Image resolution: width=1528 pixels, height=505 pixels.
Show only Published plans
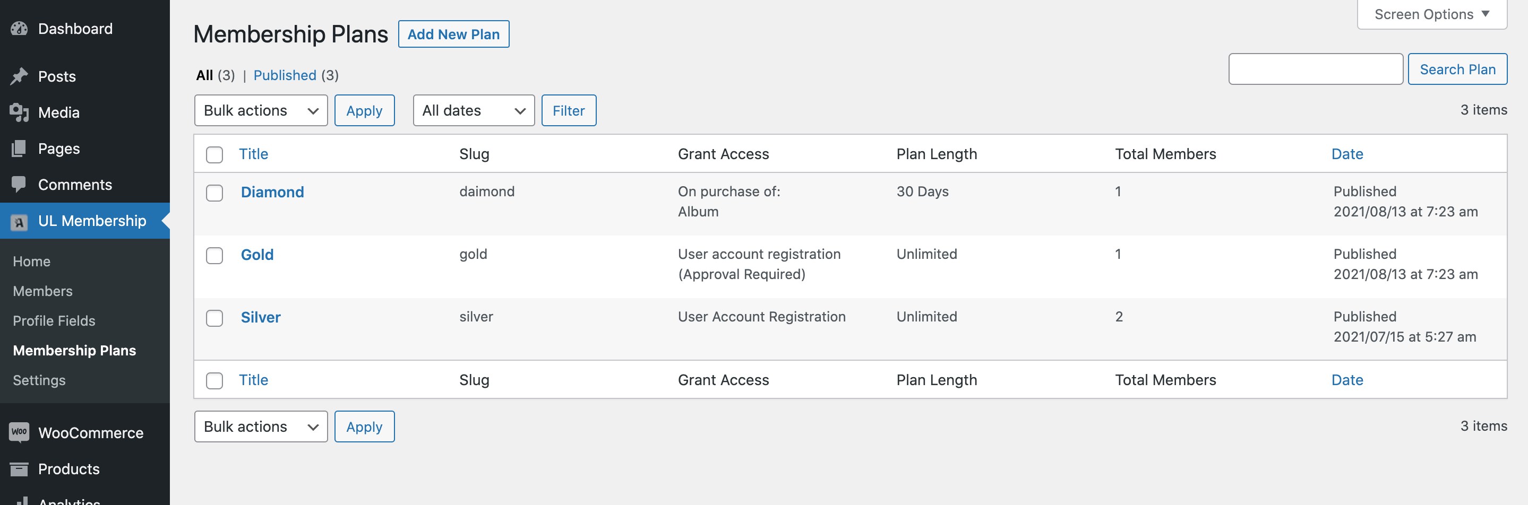coord(285,75)
